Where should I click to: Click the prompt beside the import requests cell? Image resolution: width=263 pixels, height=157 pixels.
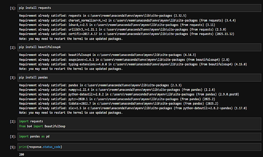point(12,121)
